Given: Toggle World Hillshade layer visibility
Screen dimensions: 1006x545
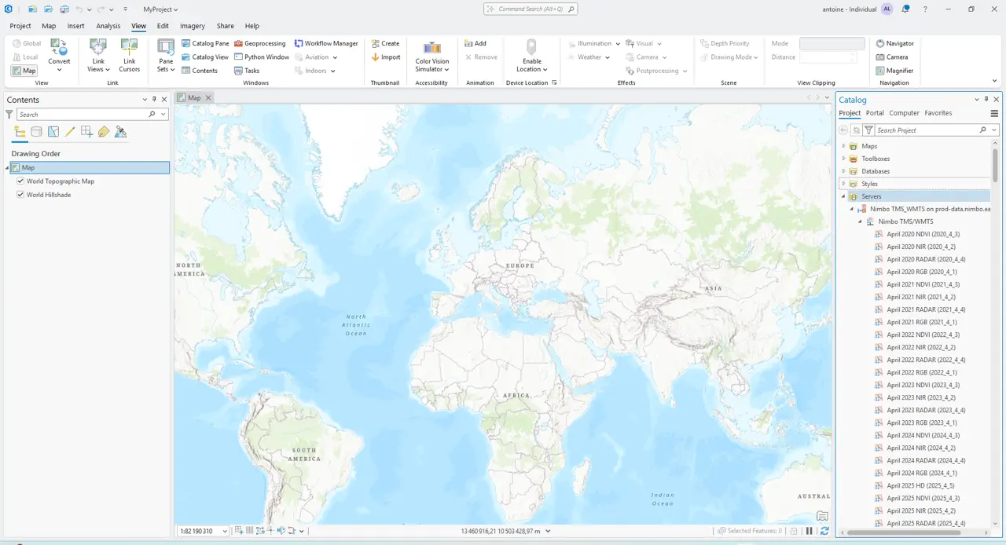Looking at the screenshot, I should click(20, 195).
